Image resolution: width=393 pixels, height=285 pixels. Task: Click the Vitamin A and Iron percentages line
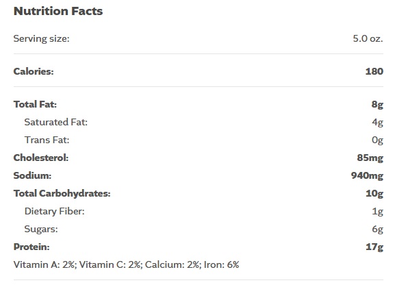[x=126, y=265]
